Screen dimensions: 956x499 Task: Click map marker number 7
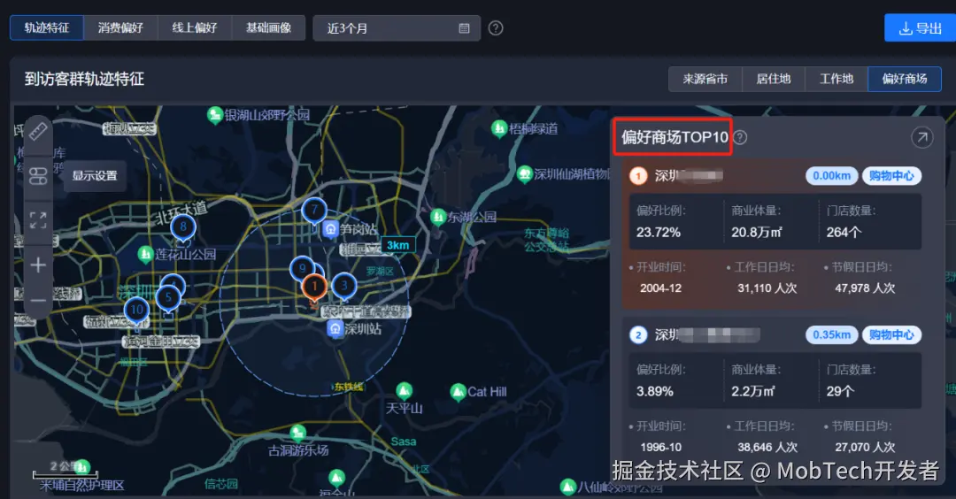tap(314, 211)
